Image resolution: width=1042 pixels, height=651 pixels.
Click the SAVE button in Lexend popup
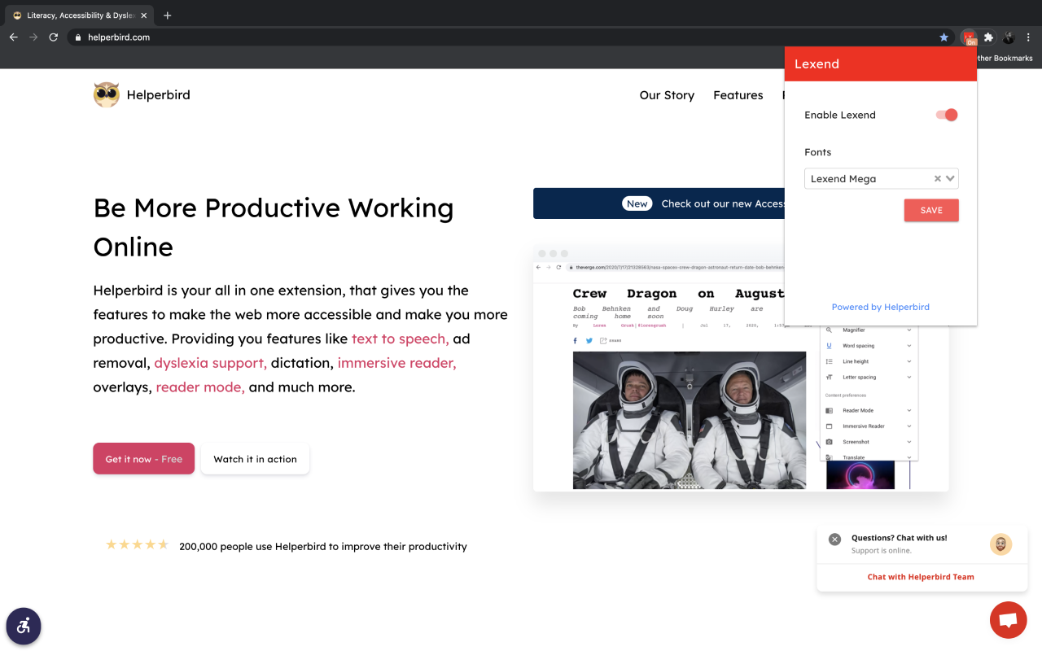(931, 210)
